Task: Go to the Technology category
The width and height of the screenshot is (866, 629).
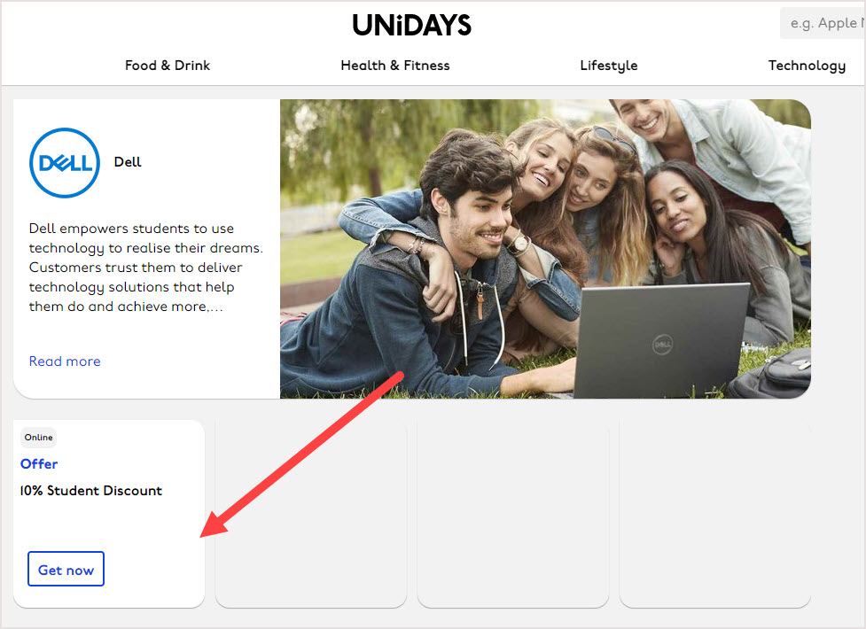Action: click(x=807, y=66)
